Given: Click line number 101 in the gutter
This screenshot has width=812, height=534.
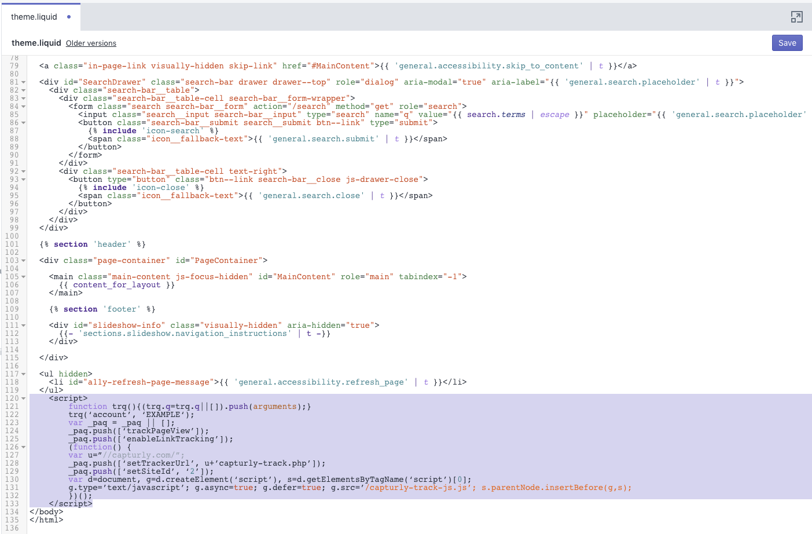Looking at the screenshot, I should 12,244.
